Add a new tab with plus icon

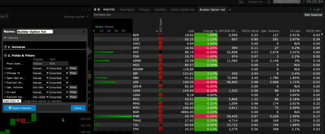coord(230,10)
